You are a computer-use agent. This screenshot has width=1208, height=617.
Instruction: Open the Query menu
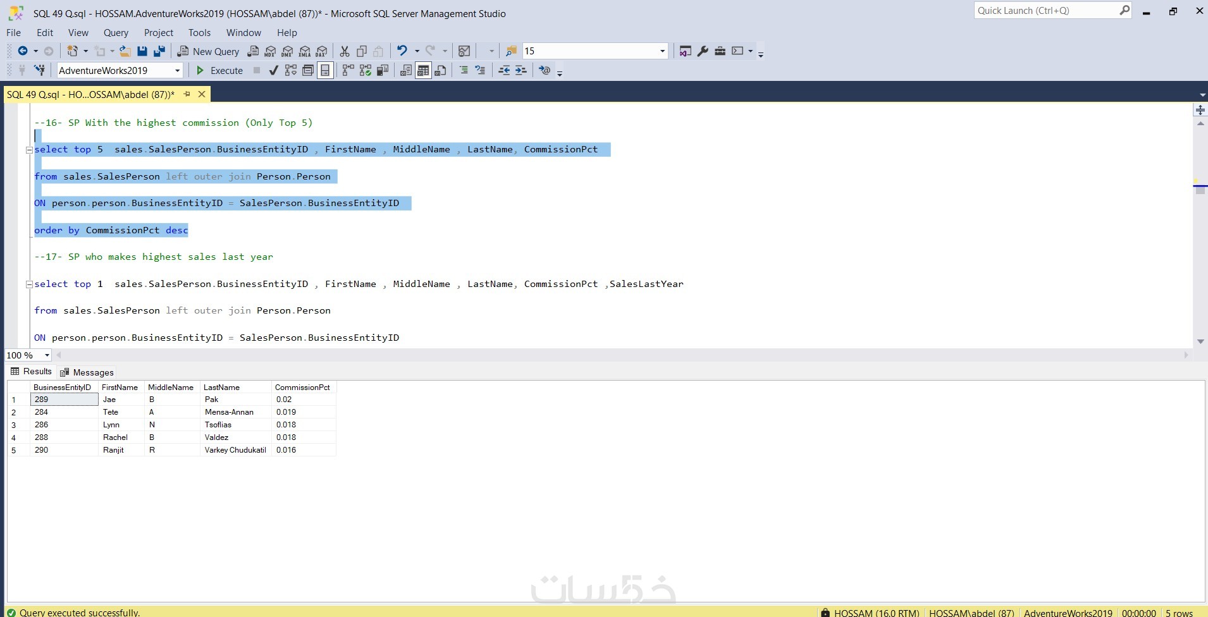(x=116, y=33)
